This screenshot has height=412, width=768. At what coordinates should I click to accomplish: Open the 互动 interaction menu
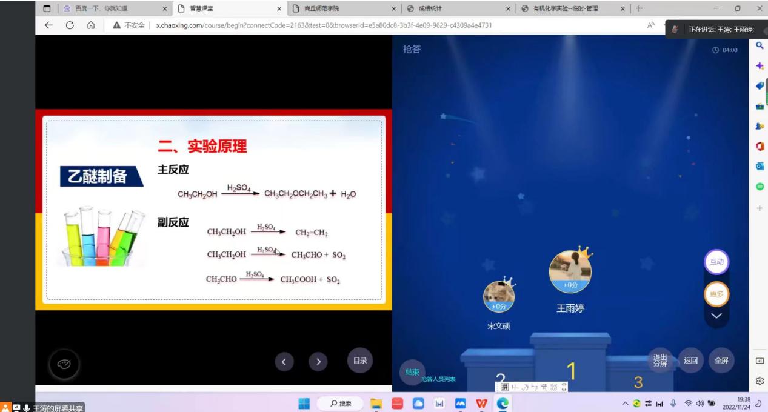(x=716, y=262)
